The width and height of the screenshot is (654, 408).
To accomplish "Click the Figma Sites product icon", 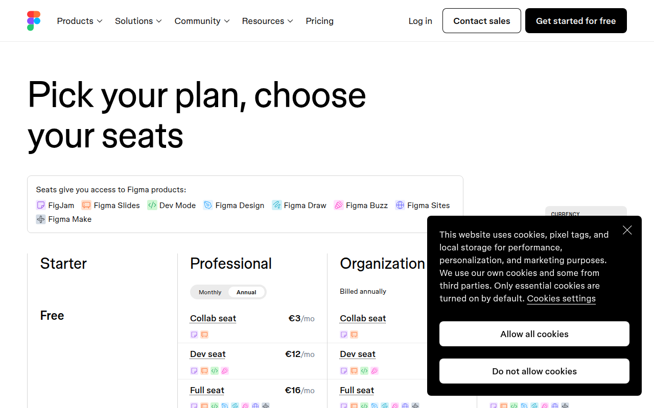I will (400, 205).
